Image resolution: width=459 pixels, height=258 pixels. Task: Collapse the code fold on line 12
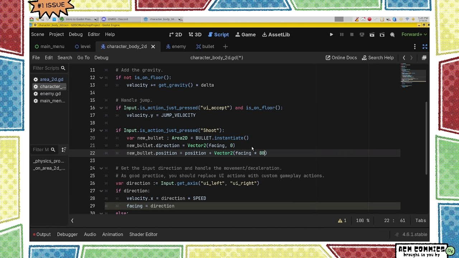pos(101,78)
